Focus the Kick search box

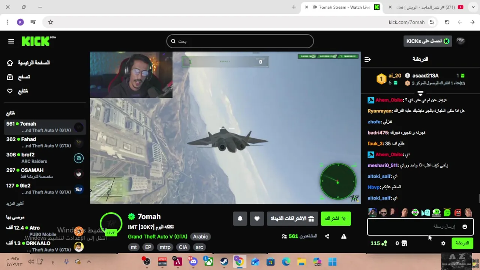pyautogui.click(x=240, y=41)
